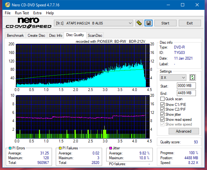Click the disc ID TYG03
207x170 pixels.
(179, 53)
